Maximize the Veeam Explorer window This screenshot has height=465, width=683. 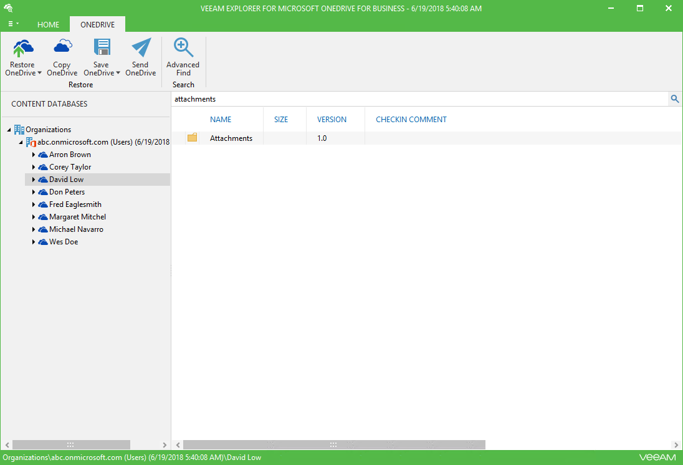coord(640,8)
